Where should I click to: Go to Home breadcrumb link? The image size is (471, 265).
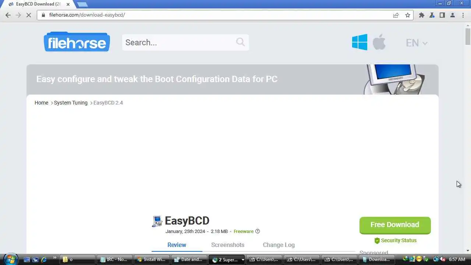(41, 103)
